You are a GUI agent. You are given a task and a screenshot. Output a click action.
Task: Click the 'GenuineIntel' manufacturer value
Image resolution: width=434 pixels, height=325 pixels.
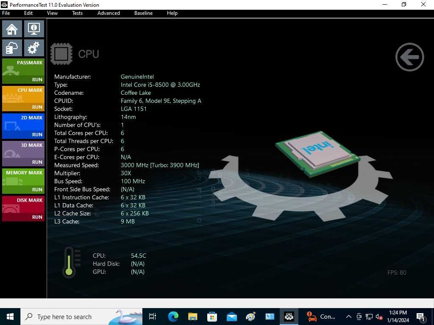pyautogui.click(x=137, y=77)
